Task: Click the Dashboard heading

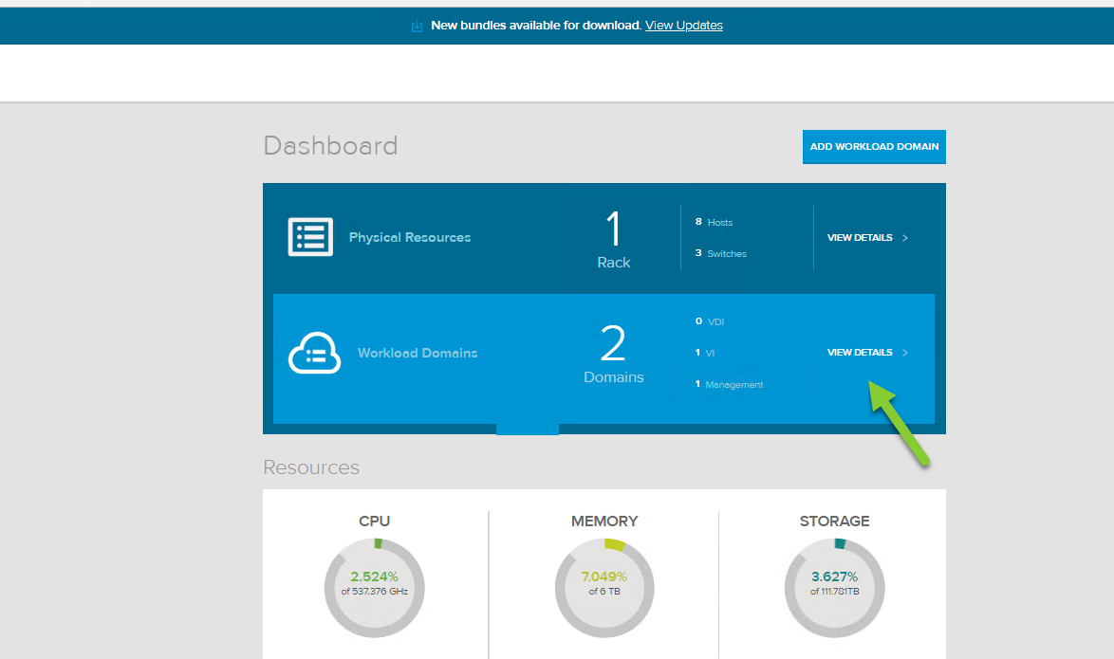Action: tap(330, 146)
